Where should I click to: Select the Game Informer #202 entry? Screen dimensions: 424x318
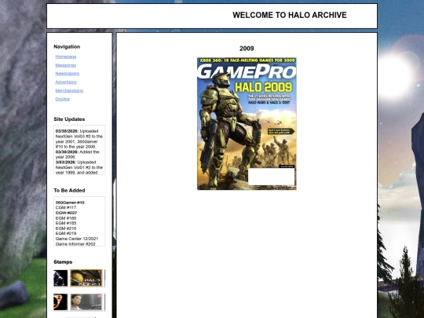click(x=75, y=244)
